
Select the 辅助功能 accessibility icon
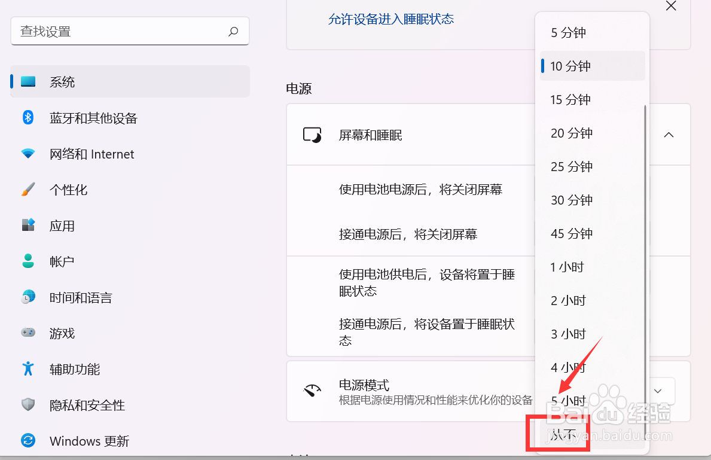point(28,369)
